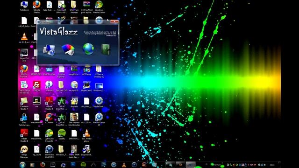Viewport: 299px width, 168px height.
Task: Open the Mega Manager shortcut
Action: (24, 152)
